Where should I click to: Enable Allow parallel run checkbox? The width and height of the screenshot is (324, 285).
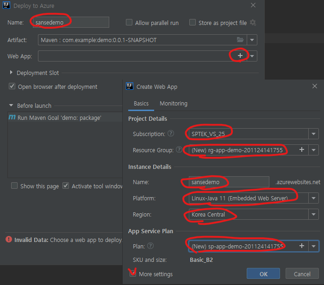pos(130,23)
